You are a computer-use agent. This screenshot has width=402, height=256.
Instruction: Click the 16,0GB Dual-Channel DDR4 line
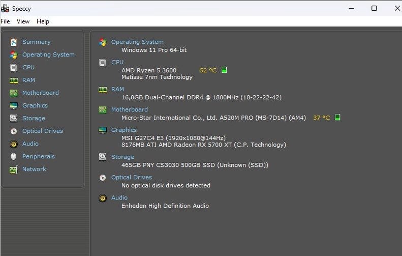click(202, 97)
